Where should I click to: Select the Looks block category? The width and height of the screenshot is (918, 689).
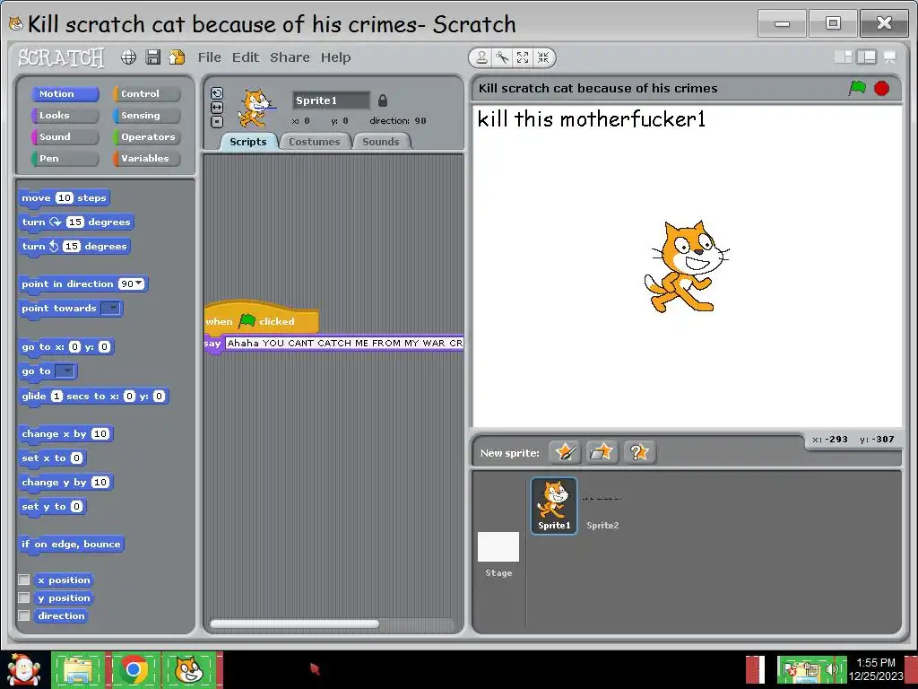pos(65,116)
